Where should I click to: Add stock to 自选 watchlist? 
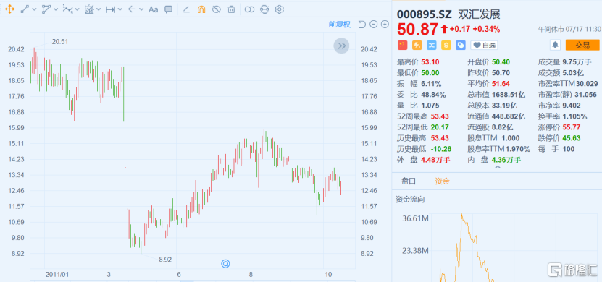484,46
